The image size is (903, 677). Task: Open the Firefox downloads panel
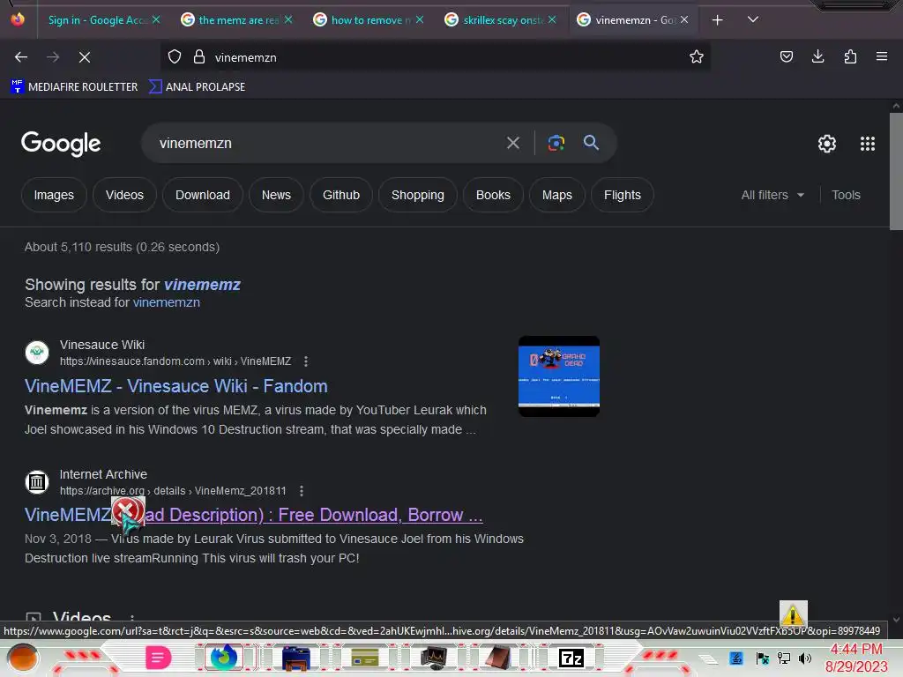click(x=817, y=56)
